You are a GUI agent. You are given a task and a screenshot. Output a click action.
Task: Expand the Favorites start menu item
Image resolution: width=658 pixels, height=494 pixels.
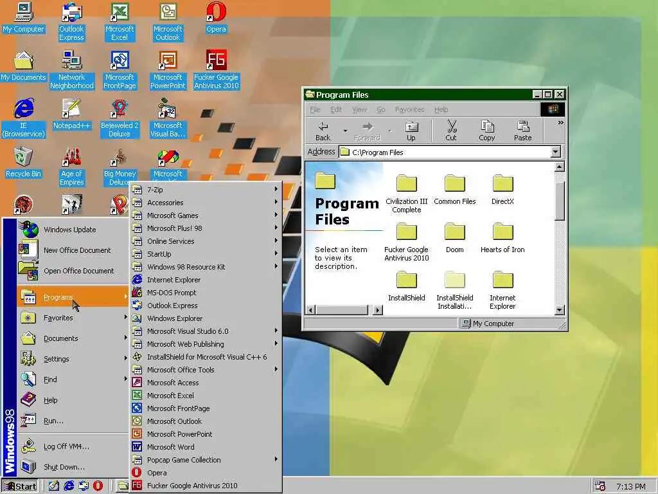73,318
